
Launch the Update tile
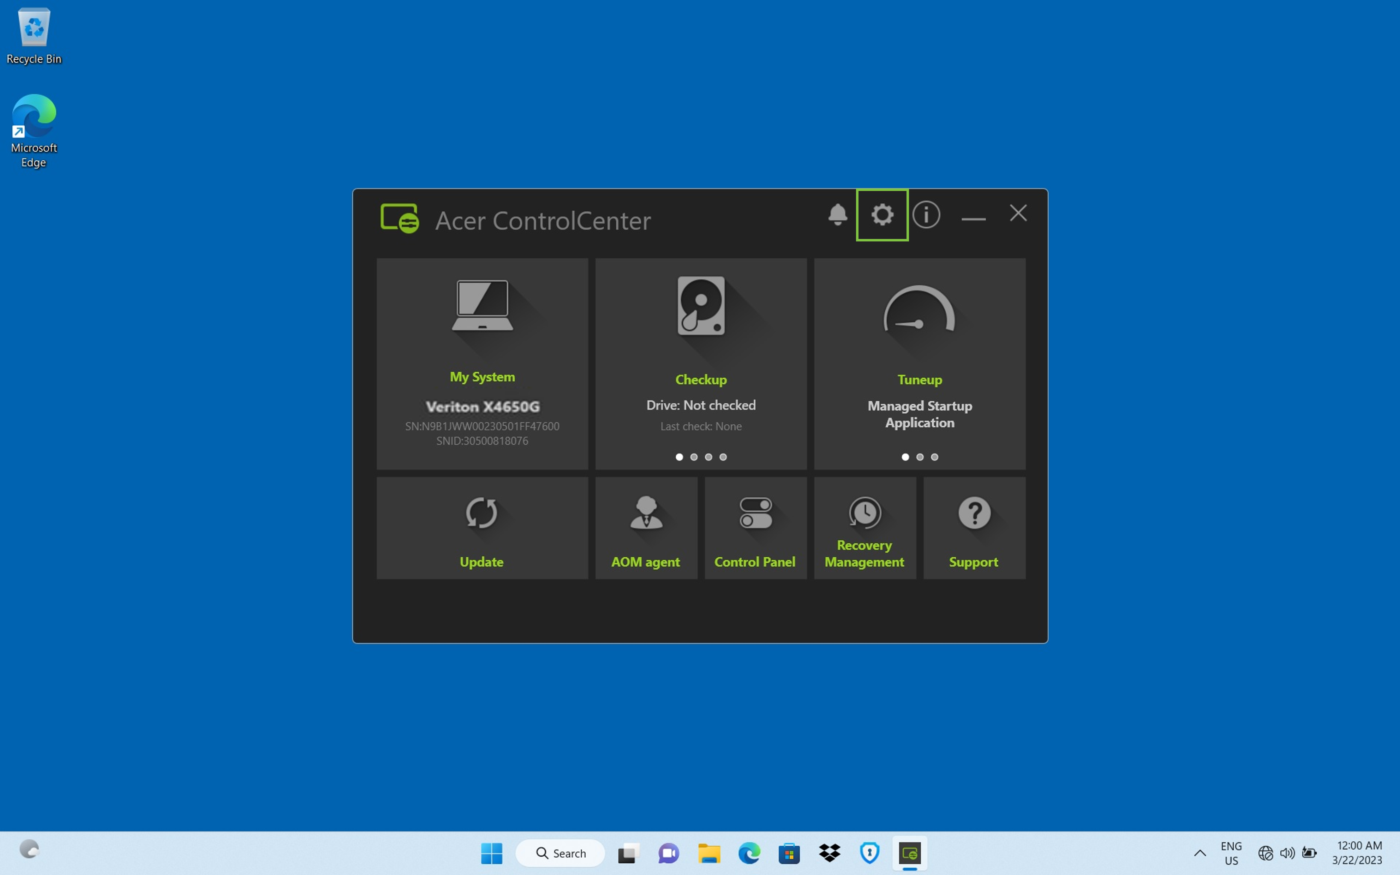pyautogui.click(x=481, y=528)
